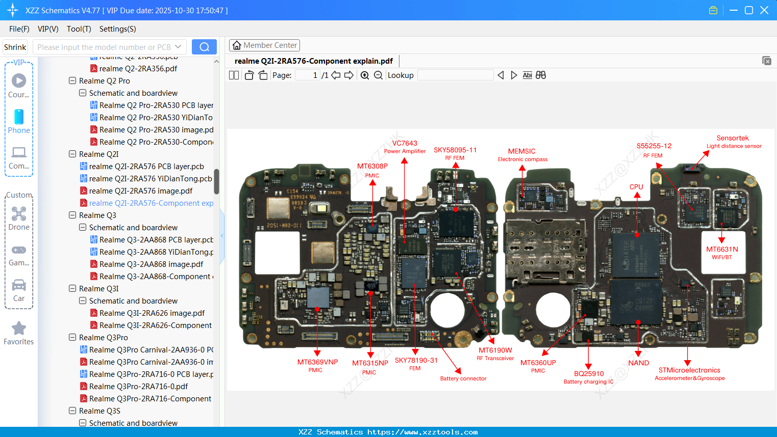777x437 pixels.
Task: Open the Car schematics section
Action: 18,289
